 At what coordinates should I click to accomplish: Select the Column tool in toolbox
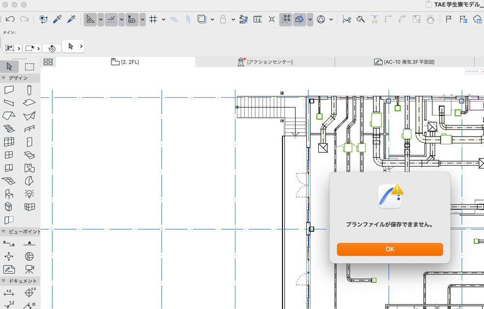click(30, 90)
